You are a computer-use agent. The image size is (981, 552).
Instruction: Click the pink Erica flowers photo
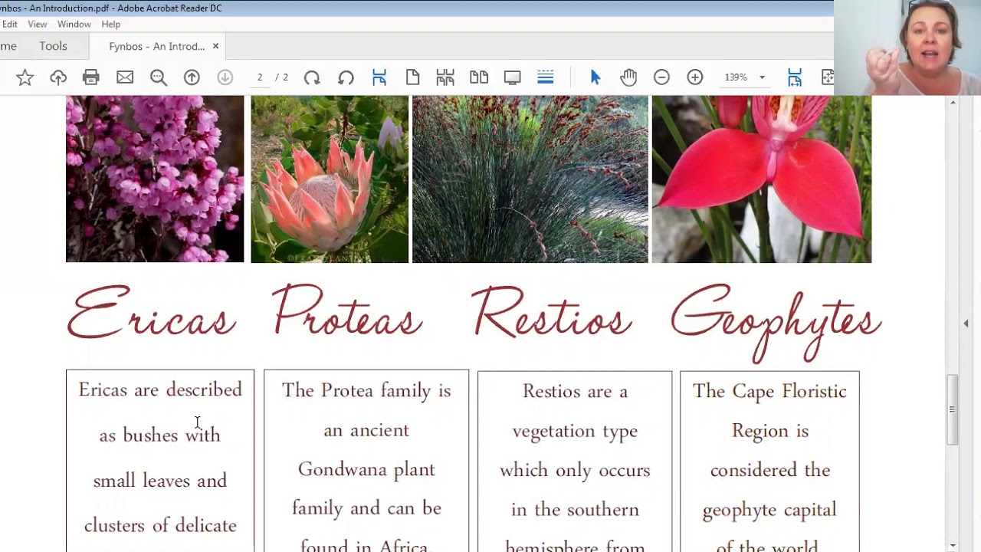click(x=155, y=179)
